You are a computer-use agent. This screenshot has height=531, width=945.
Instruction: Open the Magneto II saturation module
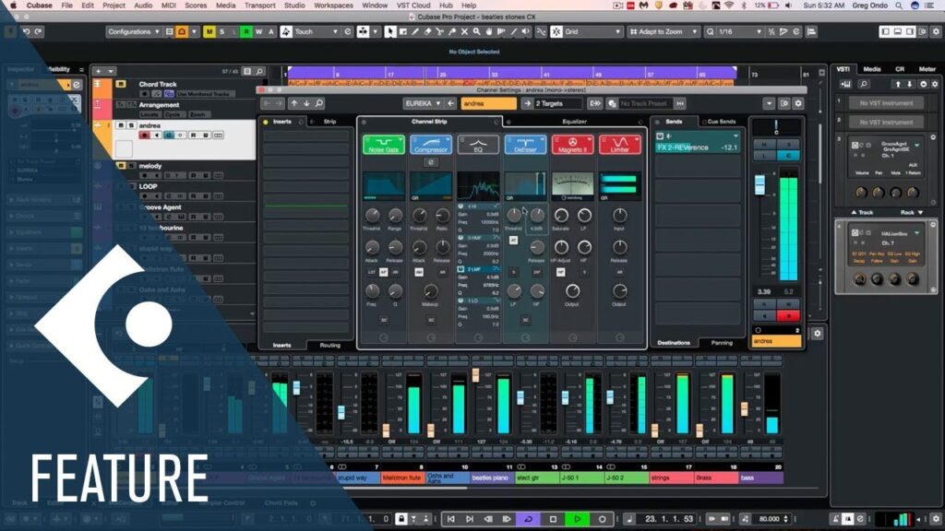click(x=572, y=143)
